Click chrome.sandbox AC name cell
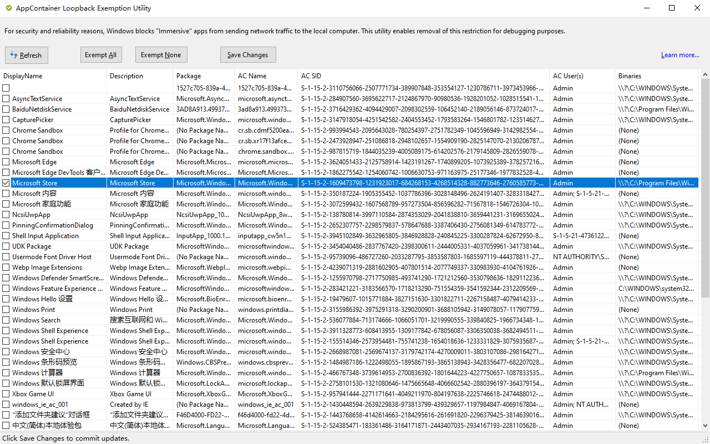Image resolution: width=710 pixels, height=444 pixels. (266, 151)
